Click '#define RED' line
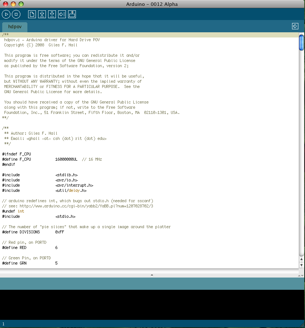The image size is (305, 328). (x=30, y=248)
